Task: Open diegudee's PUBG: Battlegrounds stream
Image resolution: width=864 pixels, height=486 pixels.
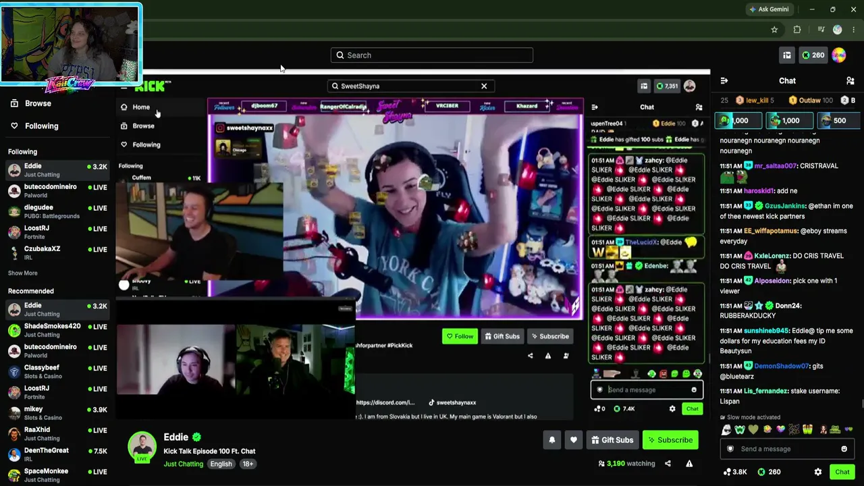Action: pos(57,212)
